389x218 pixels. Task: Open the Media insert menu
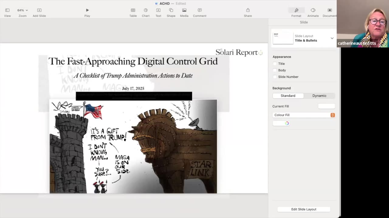[x=184, y=10]
